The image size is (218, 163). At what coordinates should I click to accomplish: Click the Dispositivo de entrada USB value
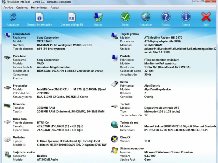162,108
